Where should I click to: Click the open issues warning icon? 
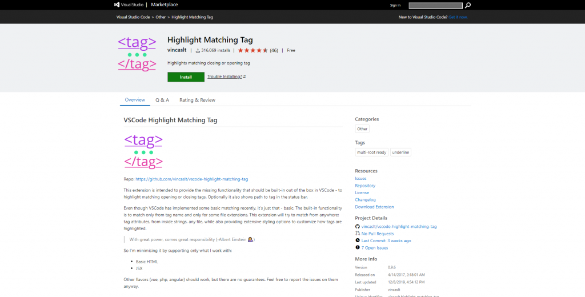[x=358, y=248]
